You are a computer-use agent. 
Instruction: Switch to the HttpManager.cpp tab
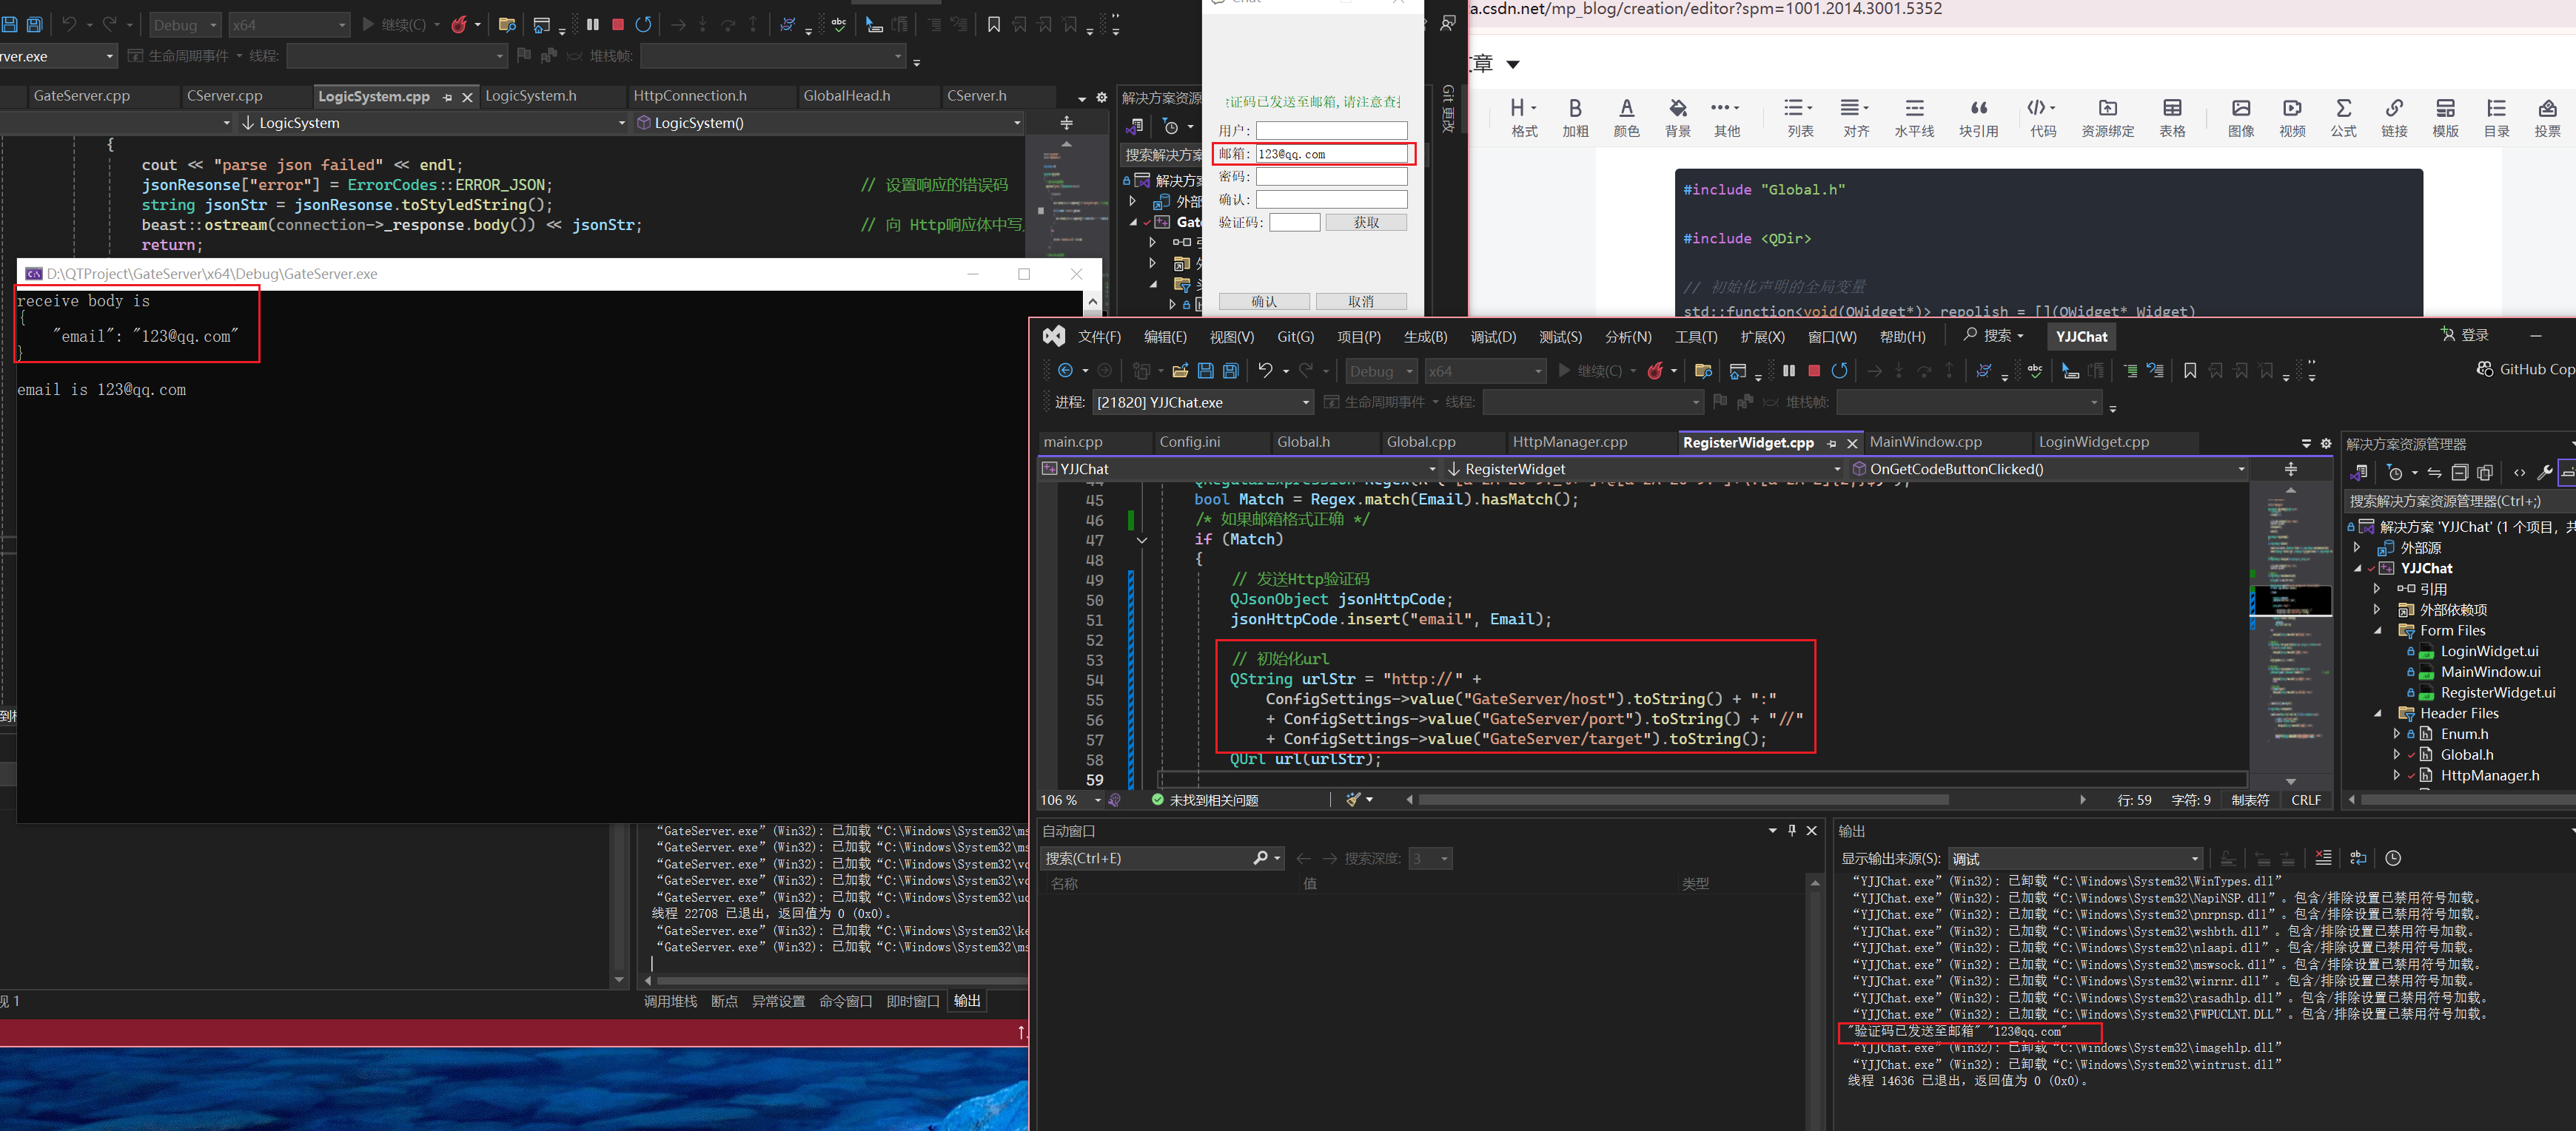[x=1569, y=442]
